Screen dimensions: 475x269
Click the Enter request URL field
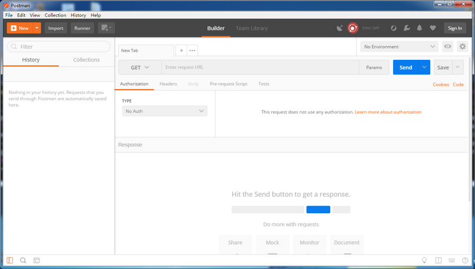260,68
